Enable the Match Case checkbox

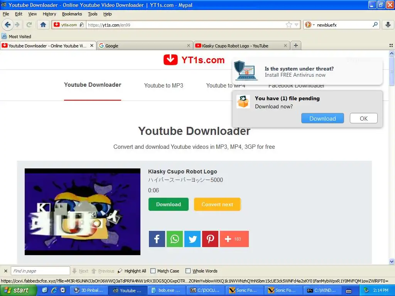153,271
